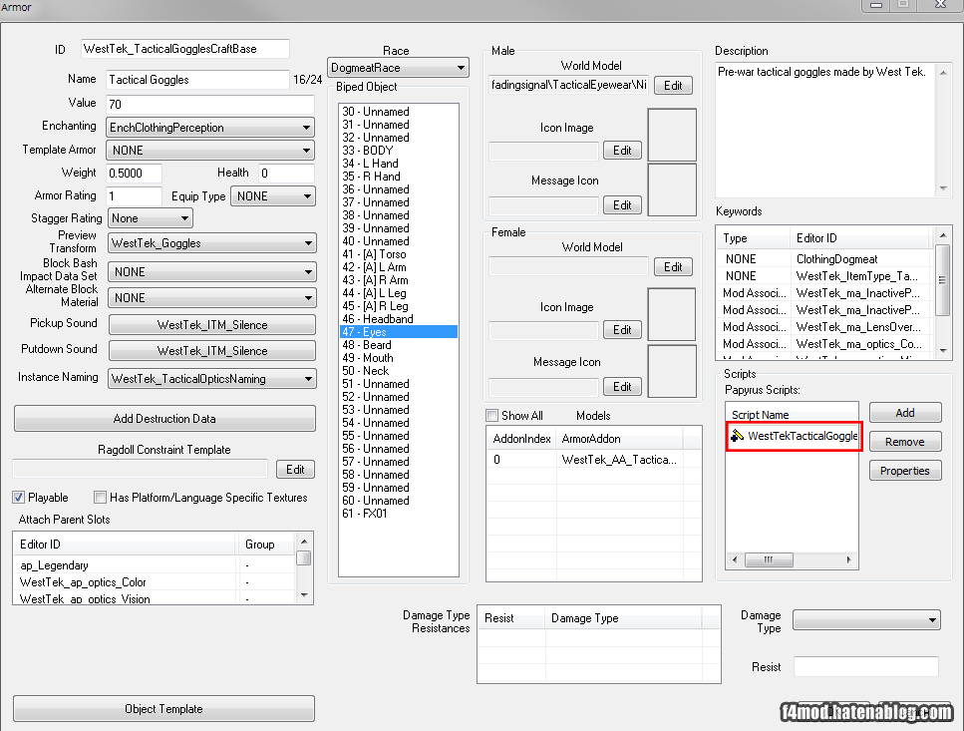Enable Has Platform/Language Specific Textures
964x731 pixels.
coord(100,498)
